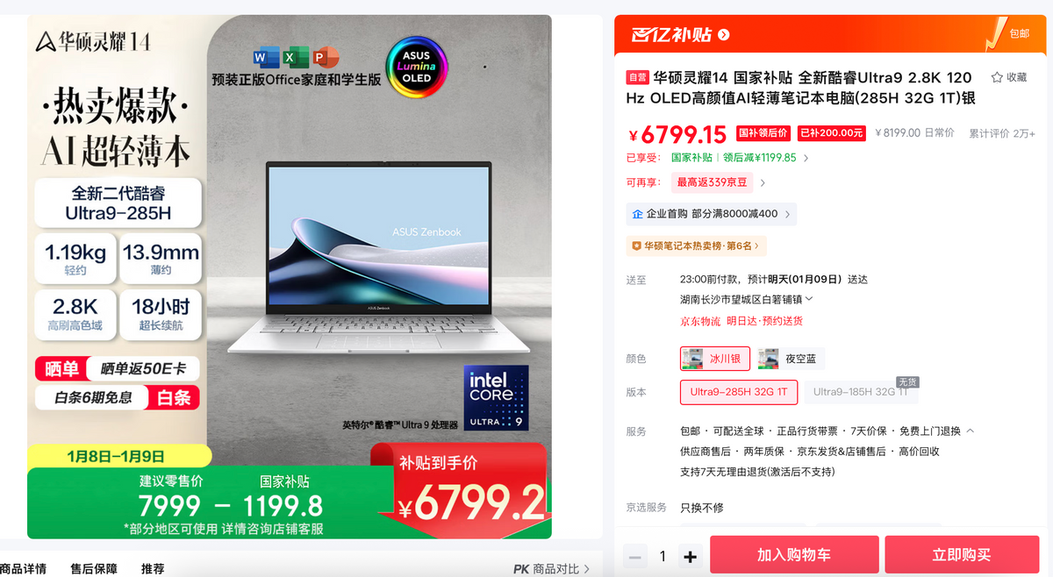Open the 企业首购 部分满8000减400 coupon
The height and width of the screenshot is (577, 1053).
(x=711, y=214)
